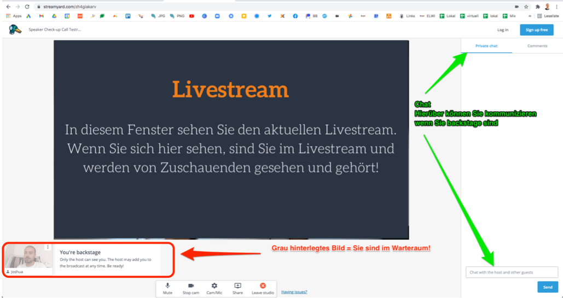Click Joshua's backstage video thumbnail
563x298 pixels.
pyautogui.click(x=27, y=259)
